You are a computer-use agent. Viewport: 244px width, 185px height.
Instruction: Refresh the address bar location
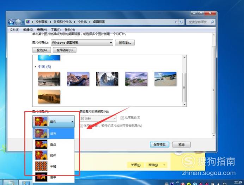[181, 22]
